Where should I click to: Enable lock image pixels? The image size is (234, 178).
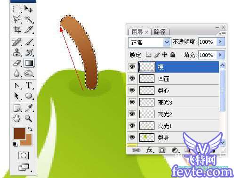coord(157,55)
